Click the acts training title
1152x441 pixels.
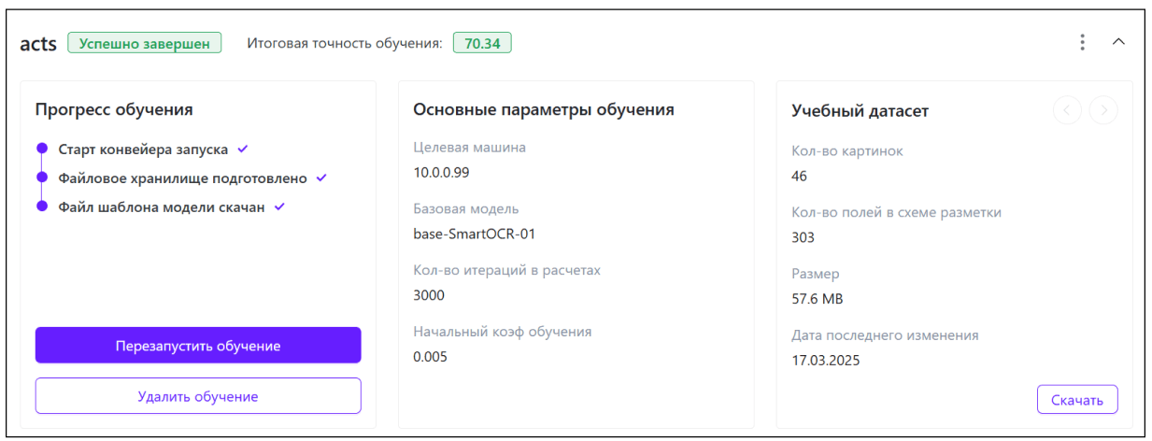click(x=38, y=44)
